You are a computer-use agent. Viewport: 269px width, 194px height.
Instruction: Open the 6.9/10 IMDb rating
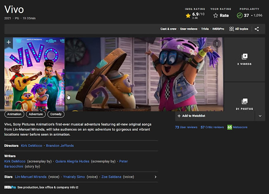(x=198, y=14)
